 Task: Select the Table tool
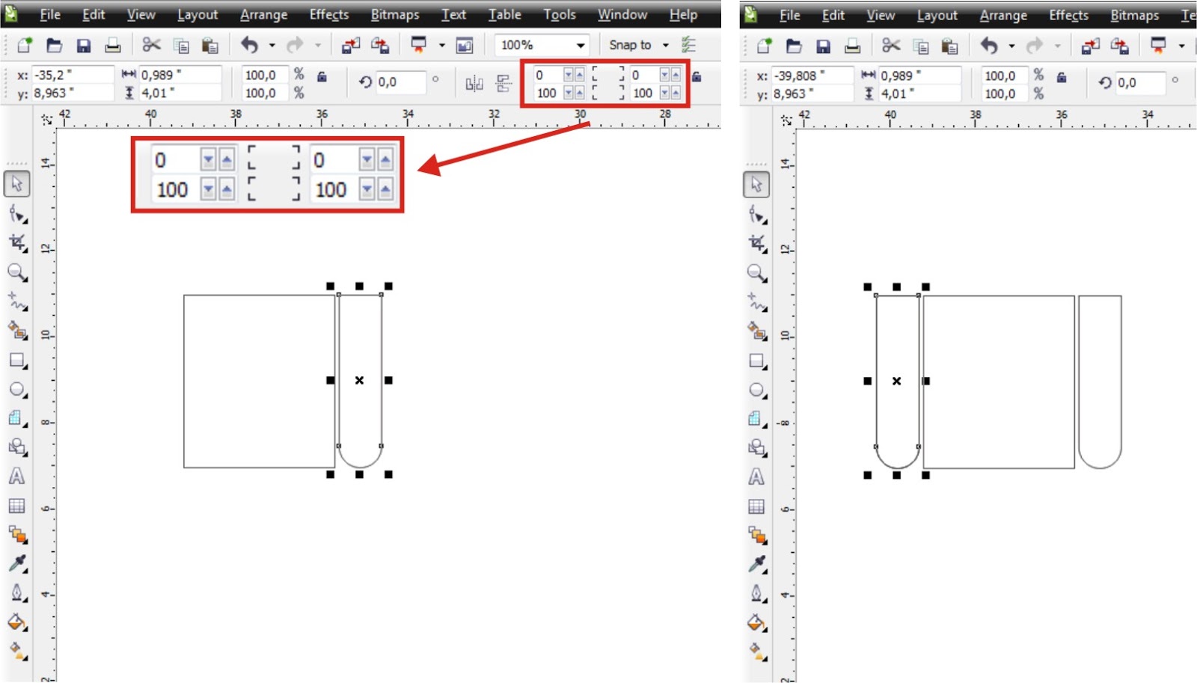click(15, 506)
